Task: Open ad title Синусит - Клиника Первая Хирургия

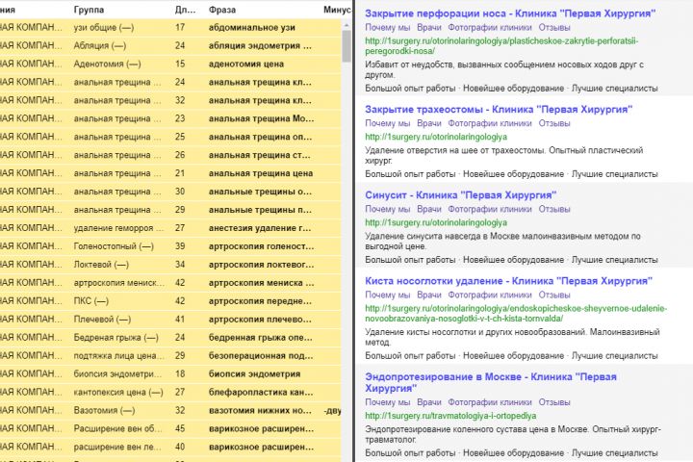Action: pos(460,195)
